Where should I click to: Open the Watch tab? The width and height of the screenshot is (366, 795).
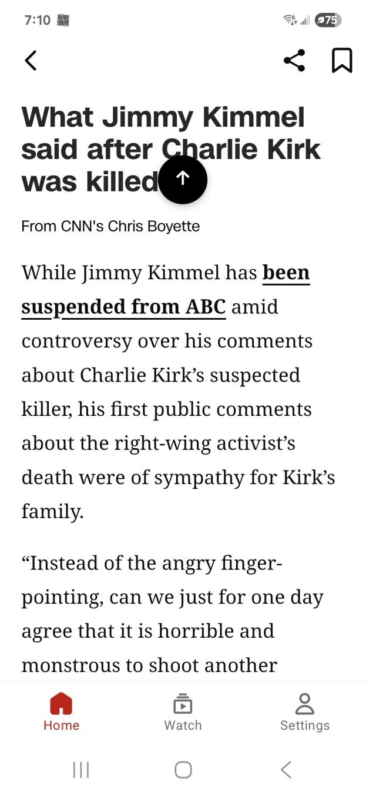[x=183, y=711]
